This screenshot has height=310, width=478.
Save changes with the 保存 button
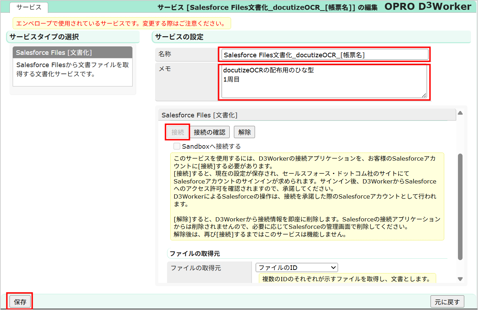19,301
